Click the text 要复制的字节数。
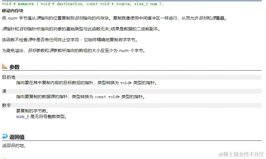266x159 pixels. 33,111
